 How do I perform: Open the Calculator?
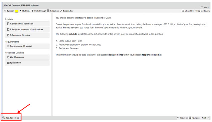tap(53, 11)
